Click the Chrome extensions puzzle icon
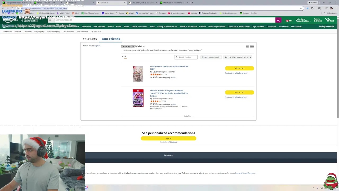 [312, 8]
